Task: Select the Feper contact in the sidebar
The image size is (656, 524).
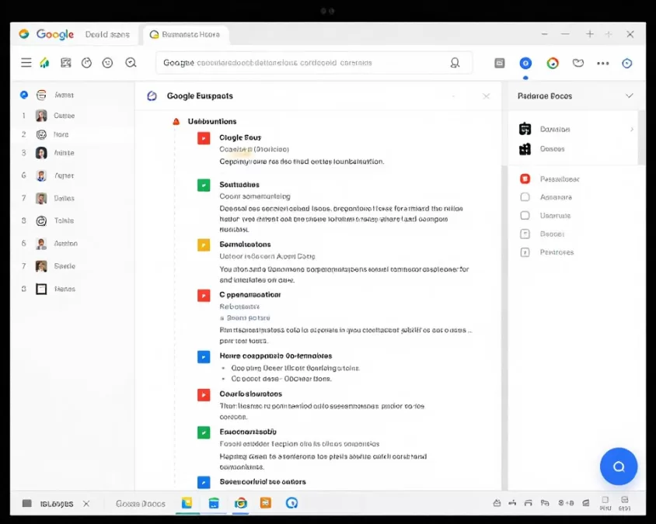Action: (64, 176)
